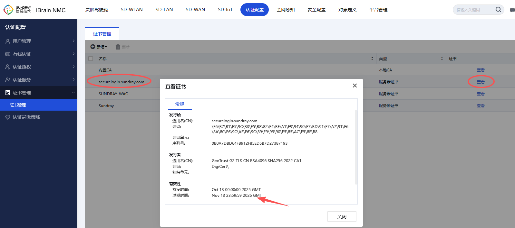The image size is (515, 228).
Task: Click the dialog's vertical scrollbar
Action: point(356,147)
